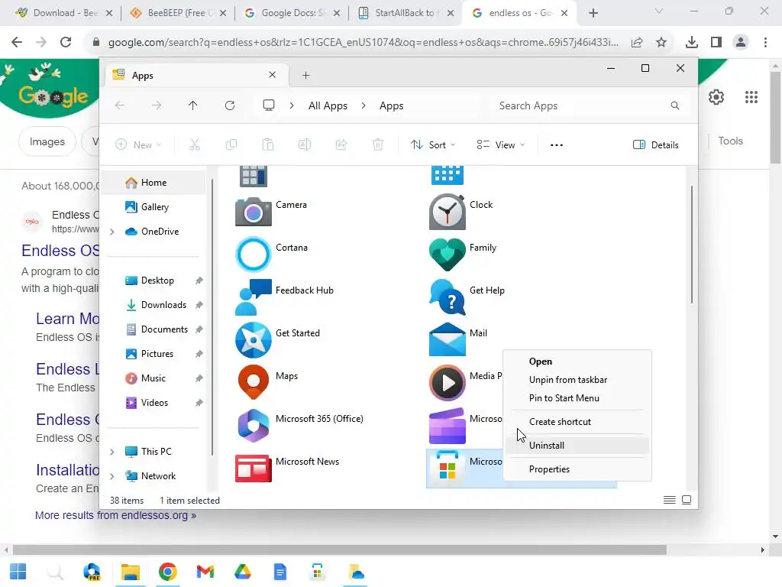This screenshot has height=587, width=782.
Task: Open the Camera app icon
Action: click(x=254, y=212)
